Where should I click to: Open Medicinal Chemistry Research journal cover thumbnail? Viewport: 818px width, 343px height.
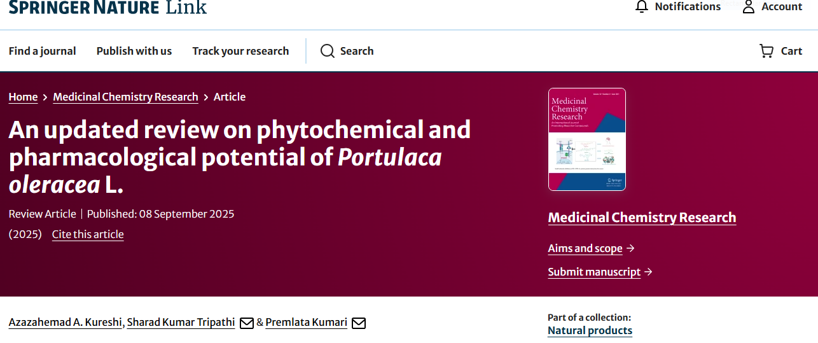pyautogui.click(x=586, y=139)
